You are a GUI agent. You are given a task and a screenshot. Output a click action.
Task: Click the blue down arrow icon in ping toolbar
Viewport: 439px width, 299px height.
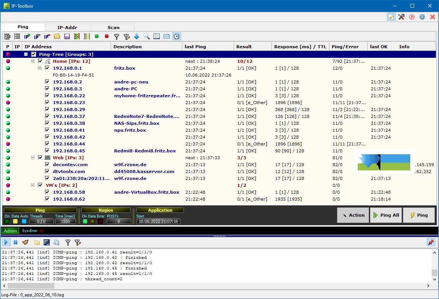click(137, 36)
